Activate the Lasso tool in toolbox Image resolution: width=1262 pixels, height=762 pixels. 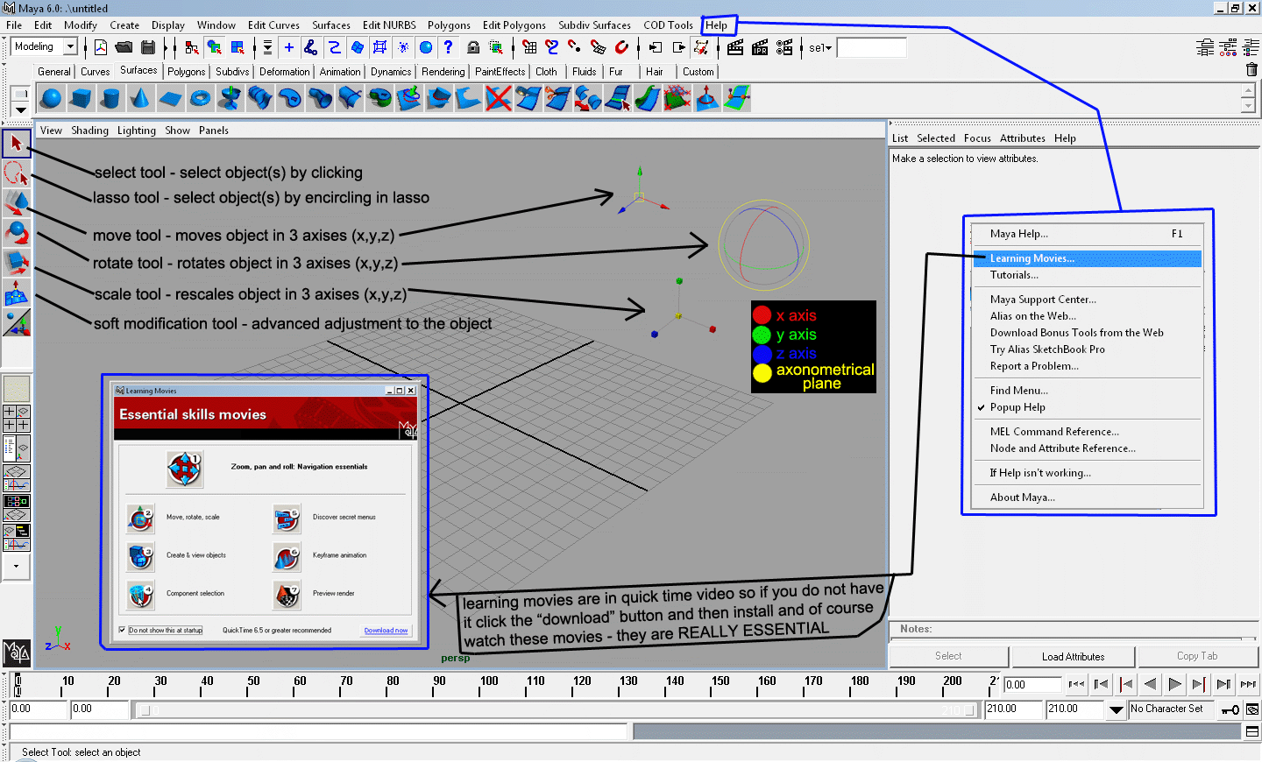17,173
